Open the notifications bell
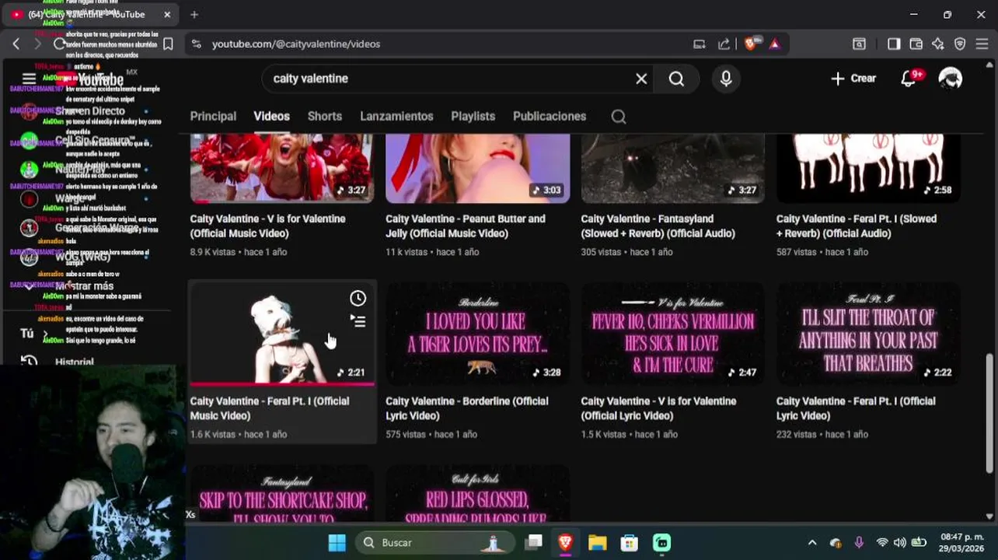 tap(908, 79)
